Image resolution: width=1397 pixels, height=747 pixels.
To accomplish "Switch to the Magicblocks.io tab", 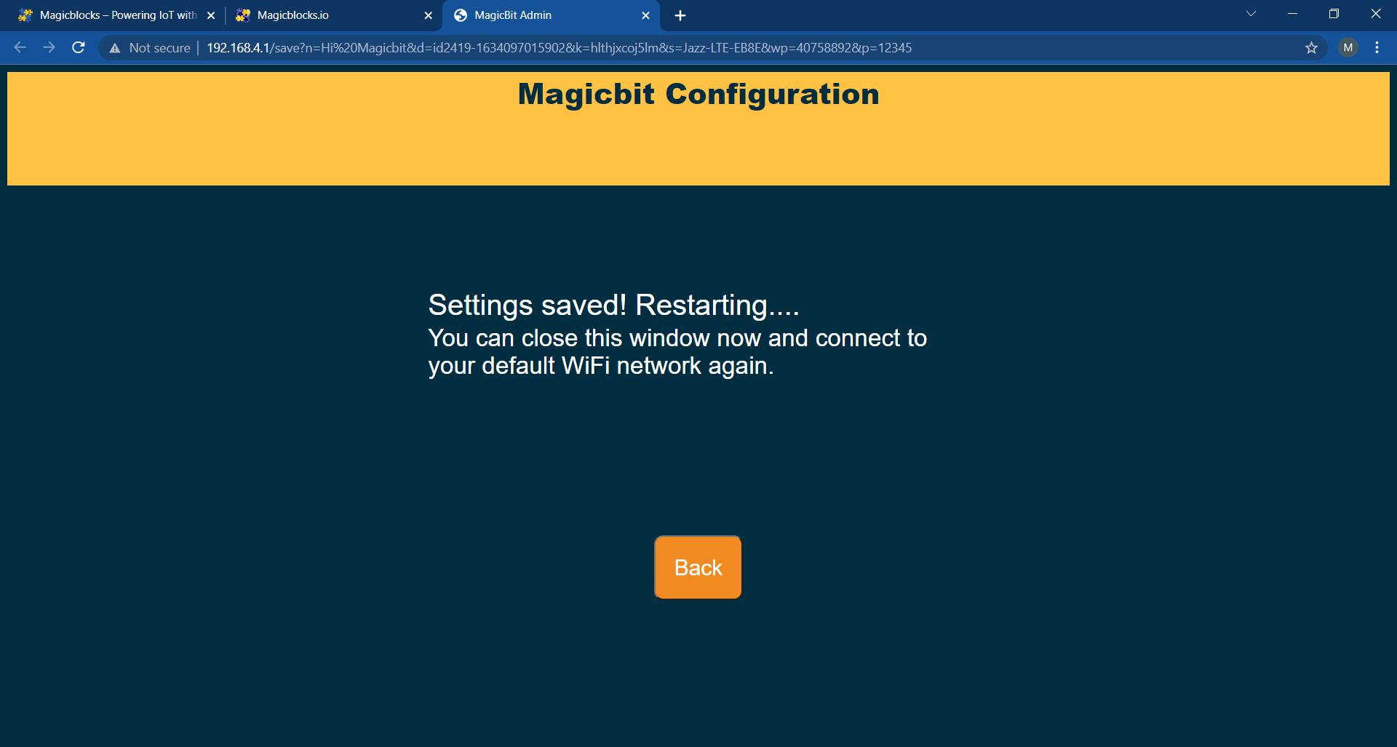I will point(327,15).
